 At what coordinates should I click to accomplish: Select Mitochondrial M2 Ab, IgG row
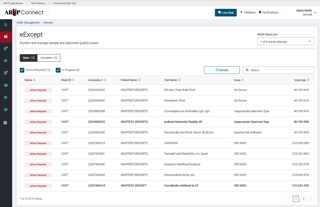tap(179, 175)
